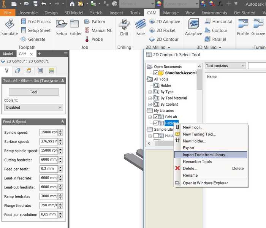Viewport: 266px width, 228px height.
Task: Switch to the Linking tab of 2D Contour
Action: click(52, 70)
